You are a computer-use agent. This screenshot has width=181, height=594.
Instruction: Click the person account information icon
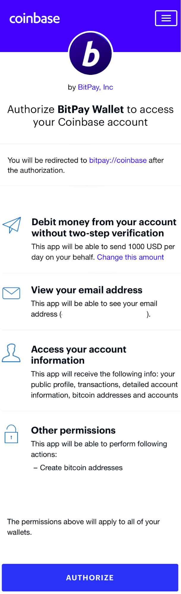pos(11,353)
